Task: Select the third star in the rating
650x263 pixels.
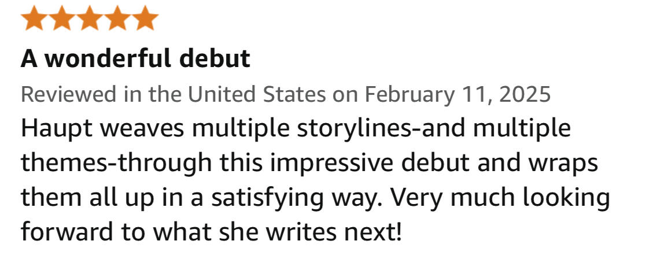Action: pyautogui.click(x=90, y=18)
